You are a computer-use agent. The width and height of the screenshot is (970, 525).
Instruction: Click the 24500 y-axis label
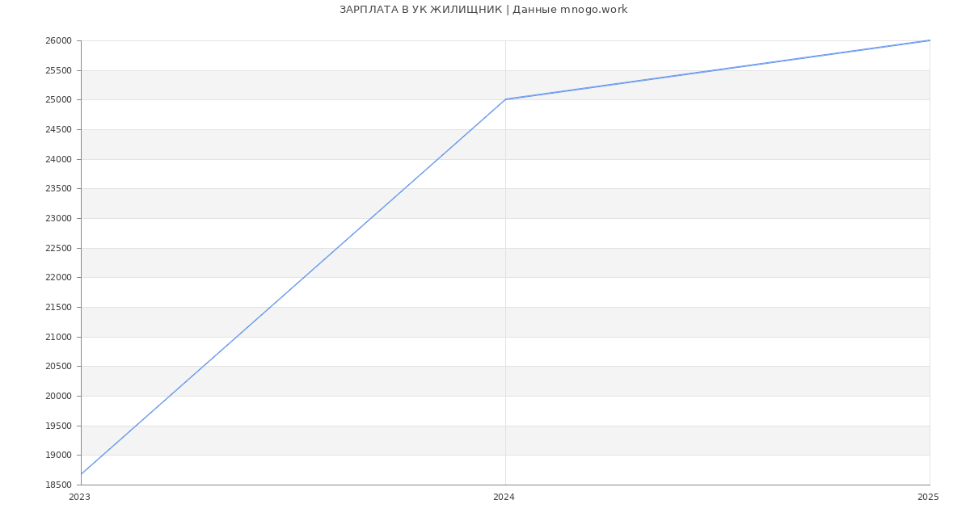click(x=60, y=130)
